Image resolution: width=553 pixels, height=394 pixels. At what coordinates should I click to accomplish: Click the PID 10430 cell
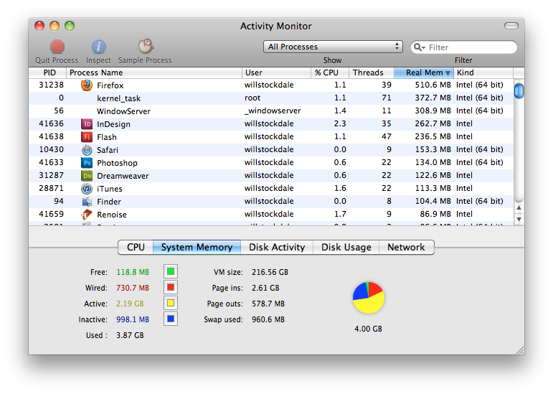pyautogui.click(x=51, y=149)
